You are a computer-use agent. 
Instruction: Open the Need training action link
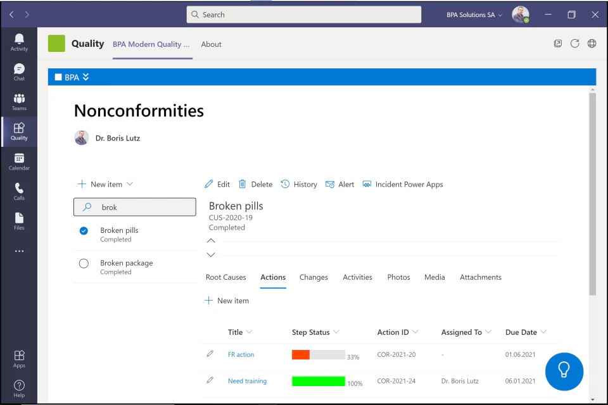click(x=247, y=381)
